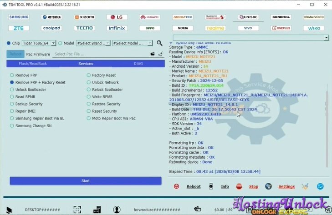This screenshot has width=332, height=215.
Task: Select the Huawei brand logo
Action: pos(150,17)
